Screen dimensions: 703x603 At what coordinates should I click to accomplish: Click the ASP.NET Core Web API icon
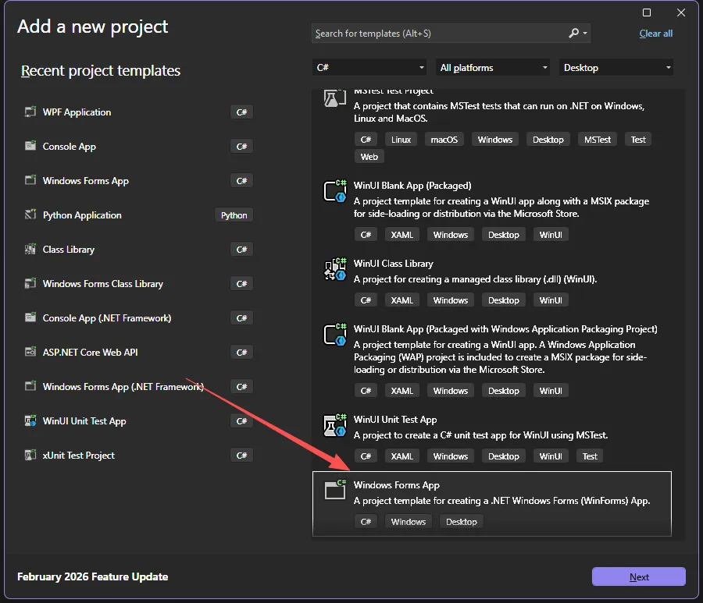30,353
